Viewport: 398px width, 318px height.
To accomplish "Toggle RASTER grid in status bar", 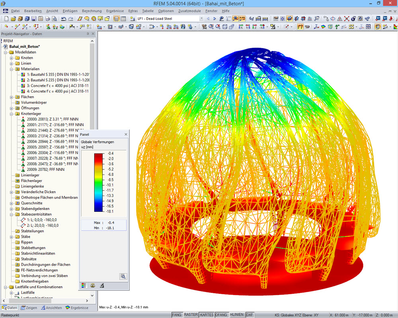I will coord(191,315).
